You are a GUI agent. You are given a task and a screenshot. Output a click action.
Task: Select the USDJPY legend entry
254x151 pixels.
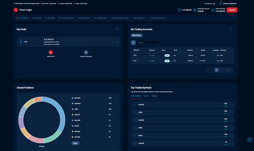click(x=76, y=115)
